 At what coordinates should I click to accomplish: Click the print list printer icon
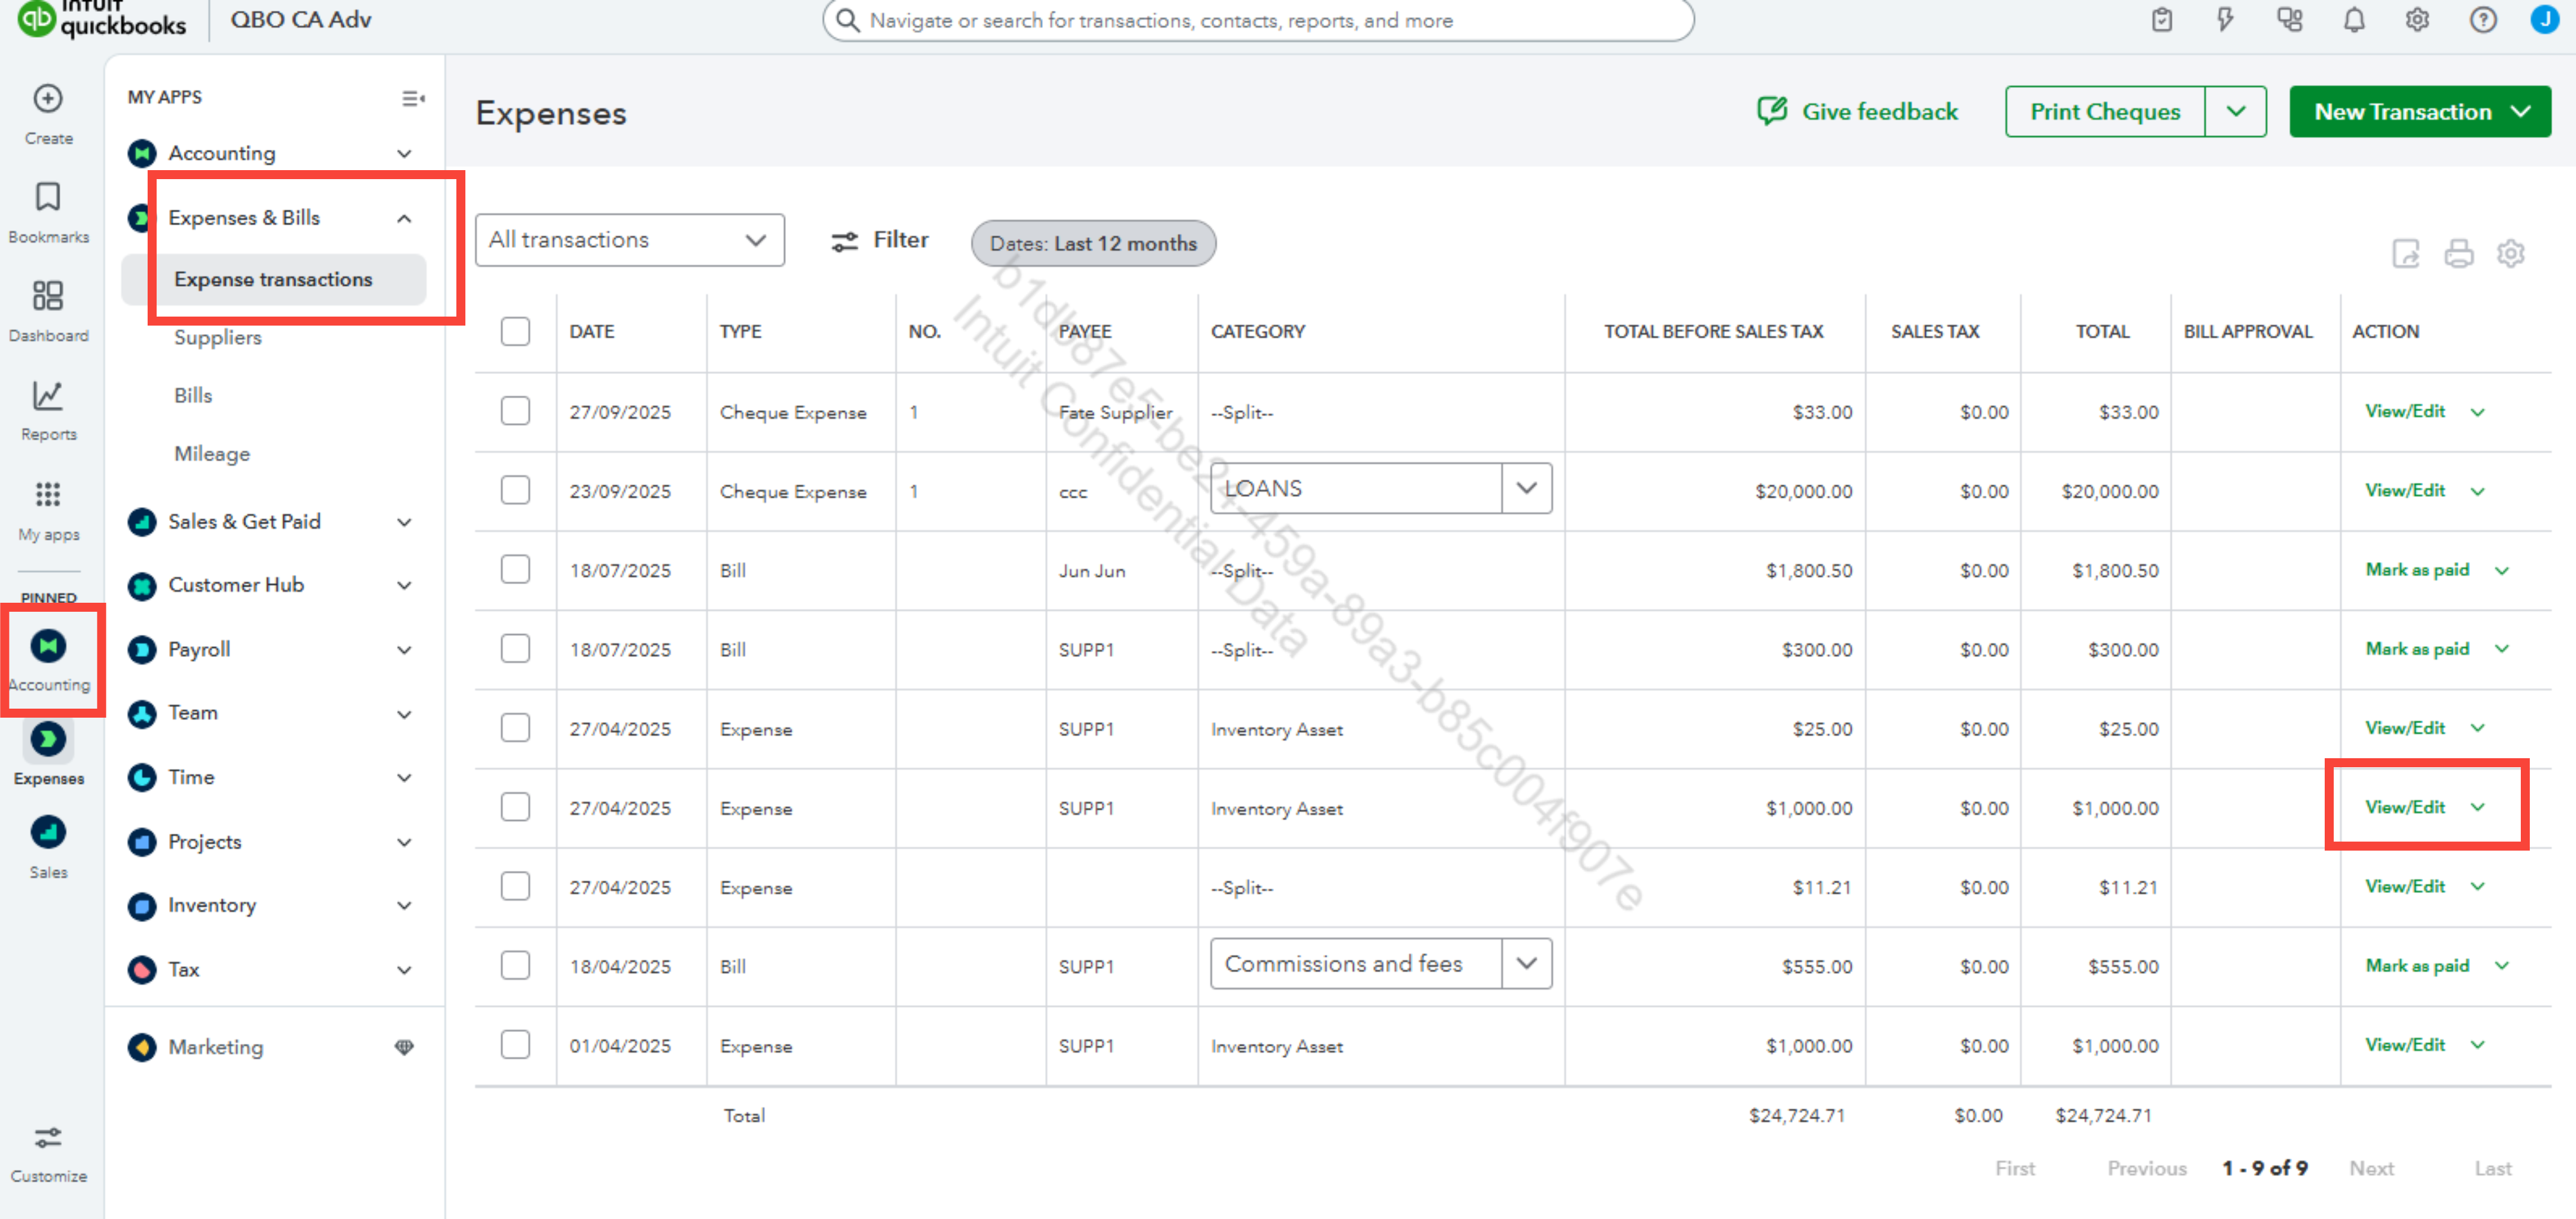(x=2458, y=253)
